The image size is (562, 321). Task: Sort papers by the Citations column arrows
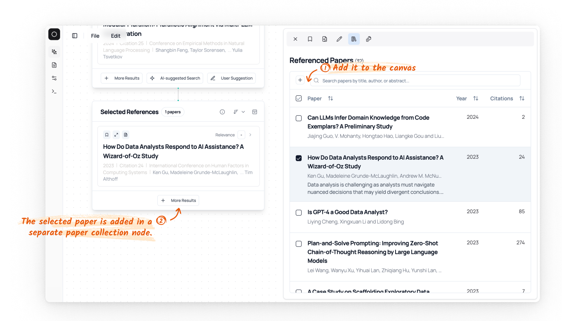[x=522, y=99]
